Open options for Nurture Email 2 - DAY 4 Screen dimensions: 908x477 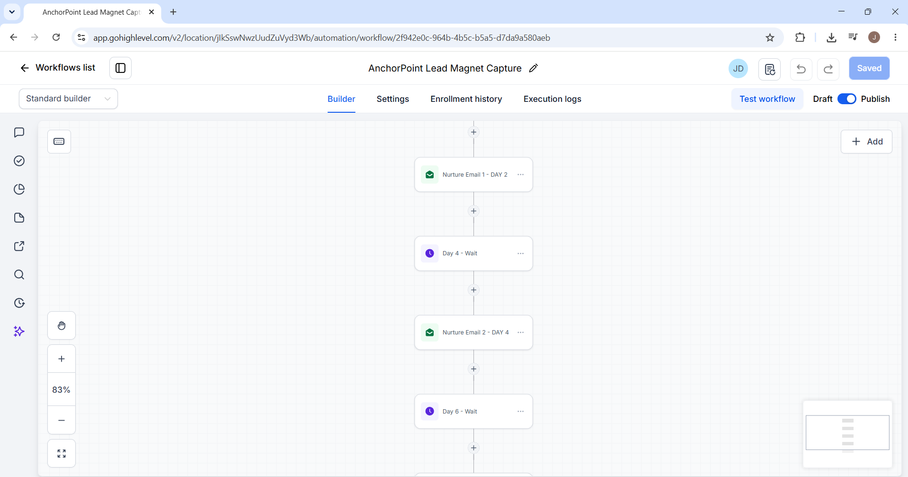(520, 333)
